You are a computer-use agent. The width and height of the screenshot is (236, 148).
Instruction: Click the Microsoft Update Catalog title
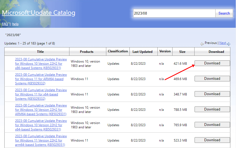click(38, 13)
